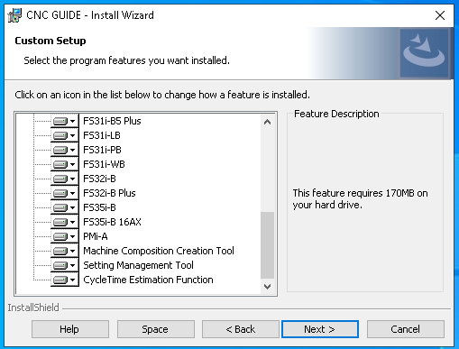
Task: Close the Install Wizard window
Action: [440, 15]
